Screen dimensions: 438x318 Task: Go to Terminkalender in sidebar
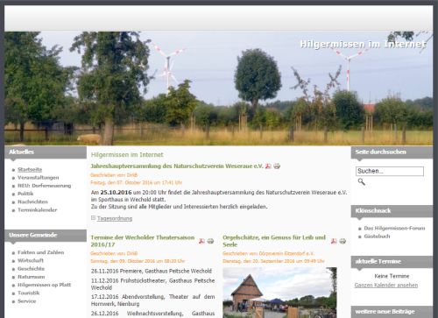point(38,210)
